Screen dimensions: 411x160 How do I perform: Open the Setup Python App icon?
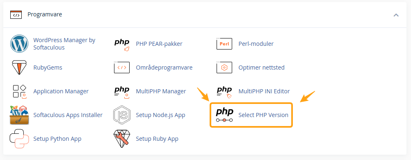tap(19, 139)
